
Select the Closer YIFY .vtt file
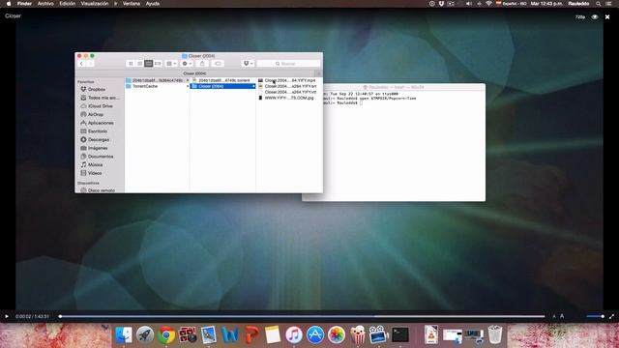pyautogui.click(x=289, y=92)
